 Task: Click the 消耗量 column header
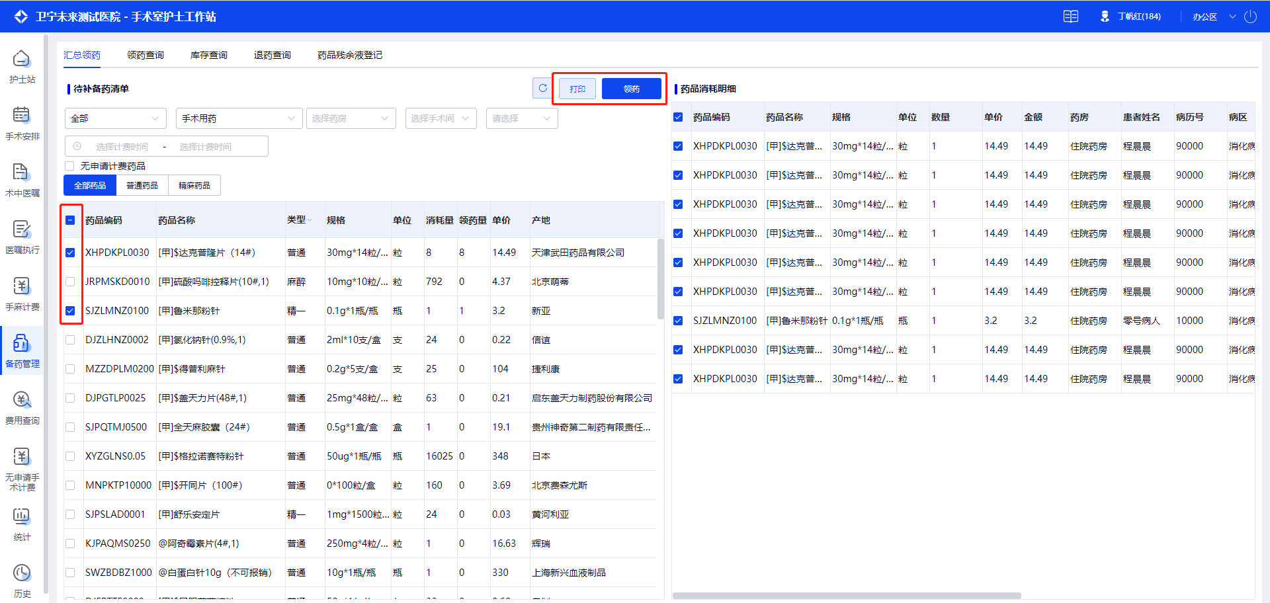[440, 220]
